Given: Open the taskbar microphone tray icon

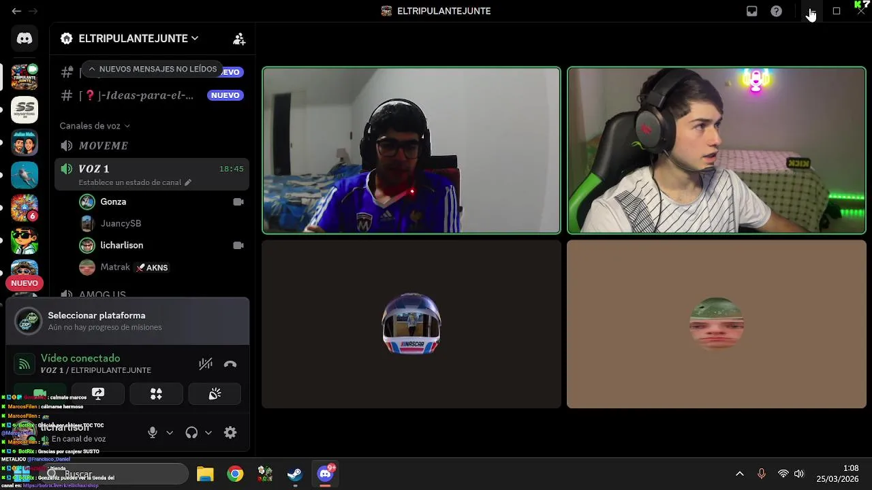Looking at the screenshot, I should click(x=762, y=474).
